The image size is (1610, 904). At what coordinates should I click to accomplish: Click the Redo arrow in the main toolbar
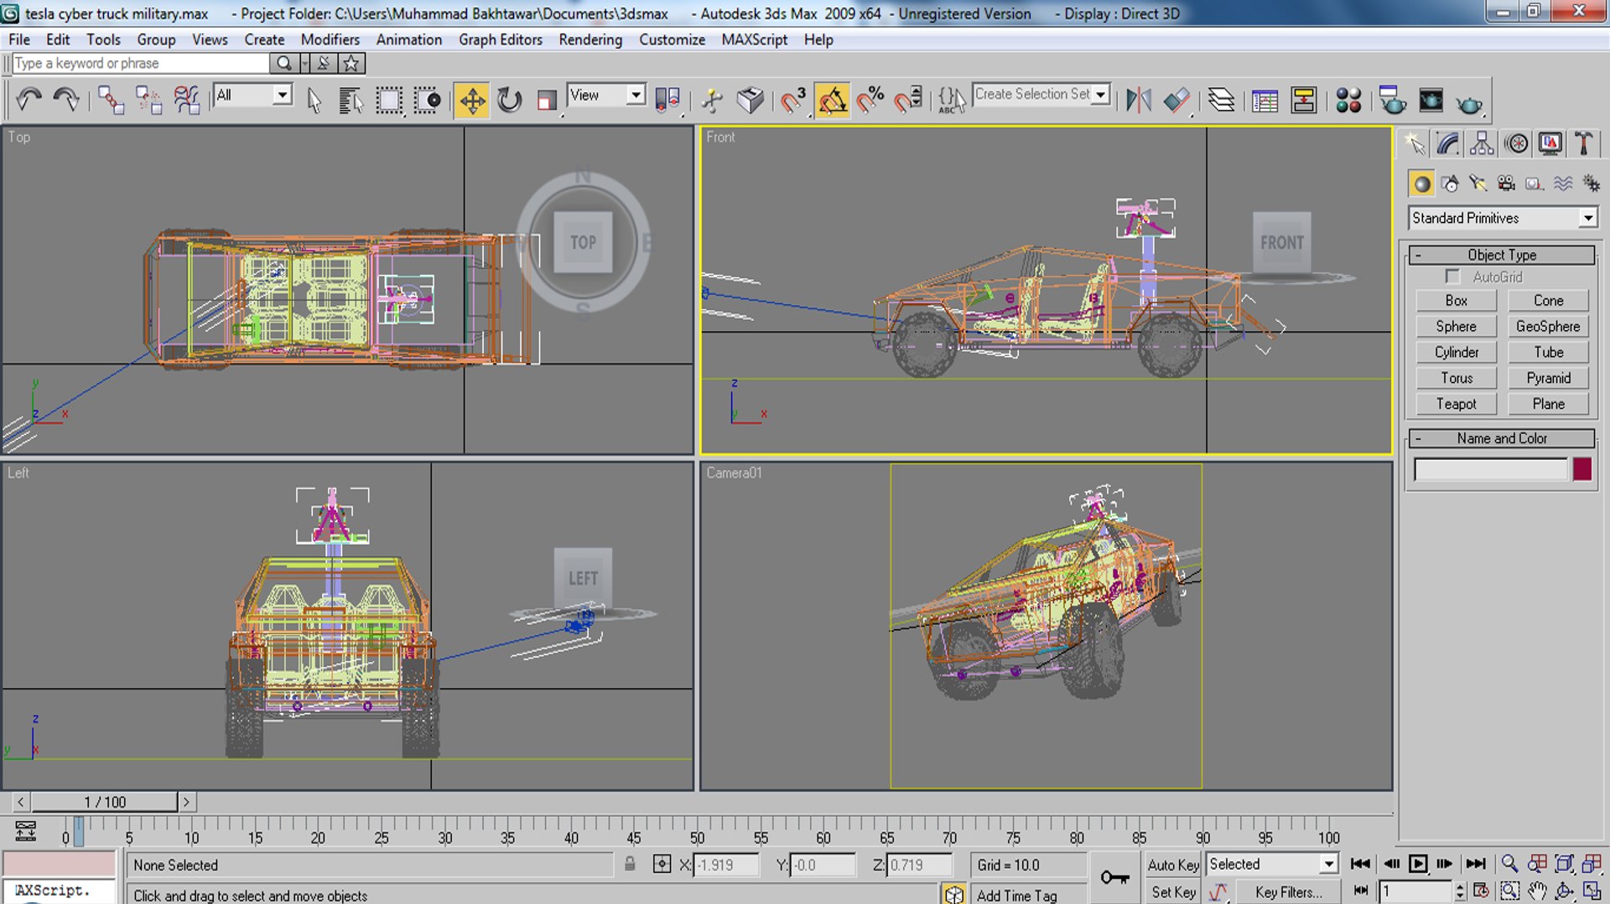[x=66, y=100]
